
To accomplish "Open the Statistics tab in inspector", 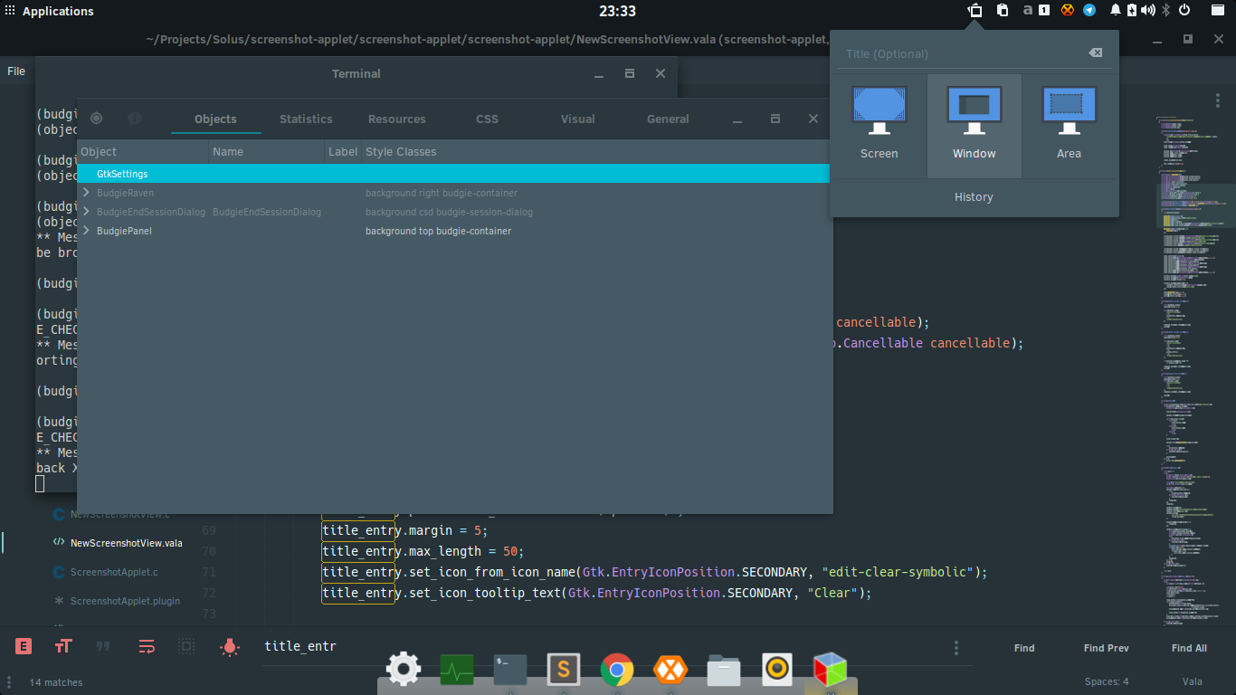I will (x=306, y=119).
